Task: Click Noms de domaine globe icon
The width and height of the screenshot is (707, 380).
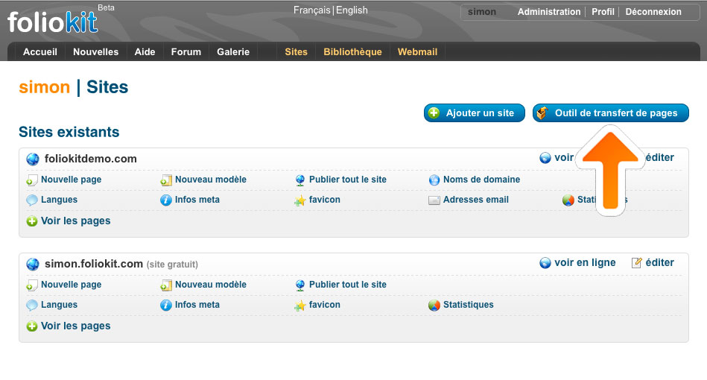Action: pyautogui.click(x=434, y=180)
